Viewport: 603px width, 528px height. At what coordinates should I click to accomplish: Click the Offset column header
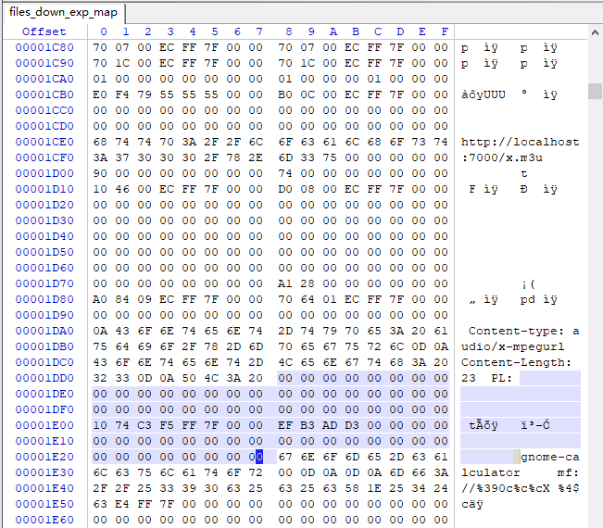point(44,31)
